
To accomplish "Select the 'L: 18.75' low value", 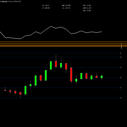I will tap(66, 8).
